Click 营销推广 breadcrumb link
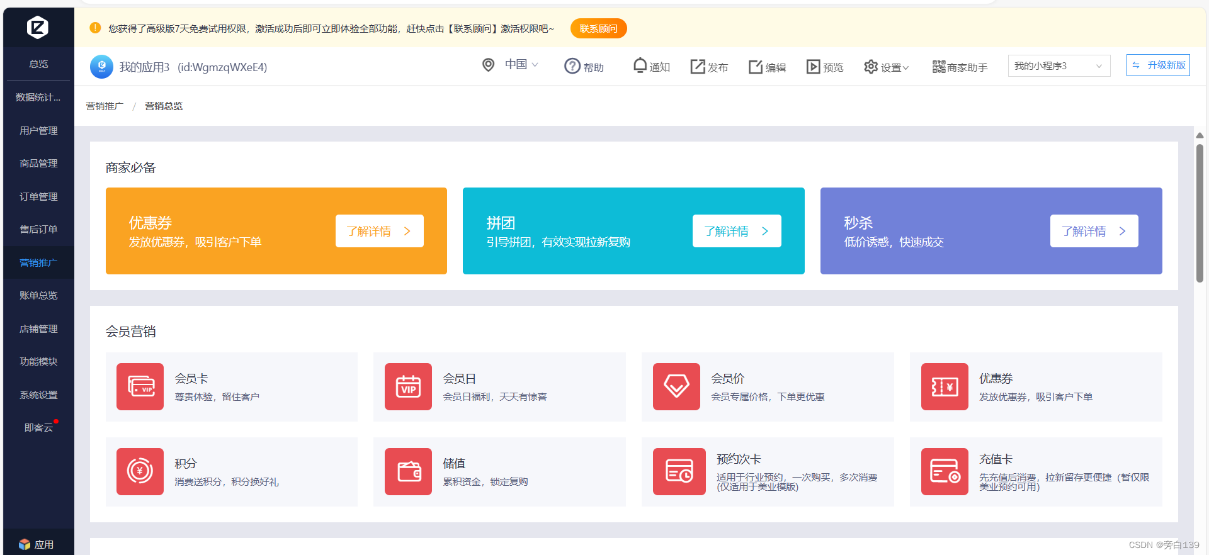Viewport: 1209px width, 555px height. 105,106
